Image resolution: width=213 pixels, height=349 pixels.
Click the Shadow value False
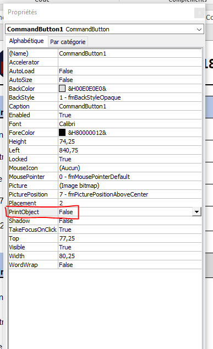pos(66,221)
